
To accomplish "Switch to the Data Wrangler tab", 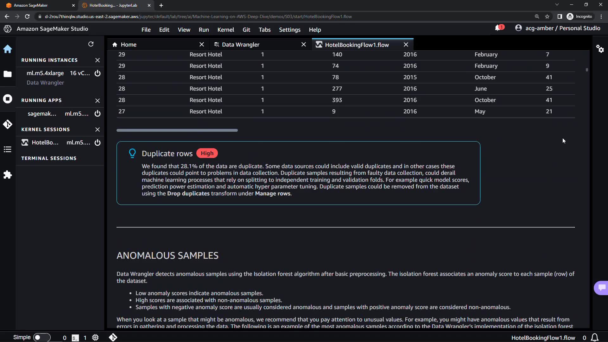I will [240, 45].
